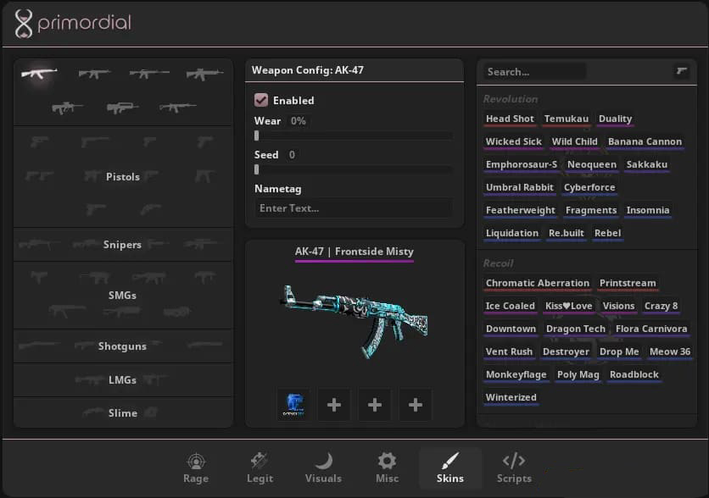
Task: Expand the LMGs weapon category
Action: tap(123, 380)
